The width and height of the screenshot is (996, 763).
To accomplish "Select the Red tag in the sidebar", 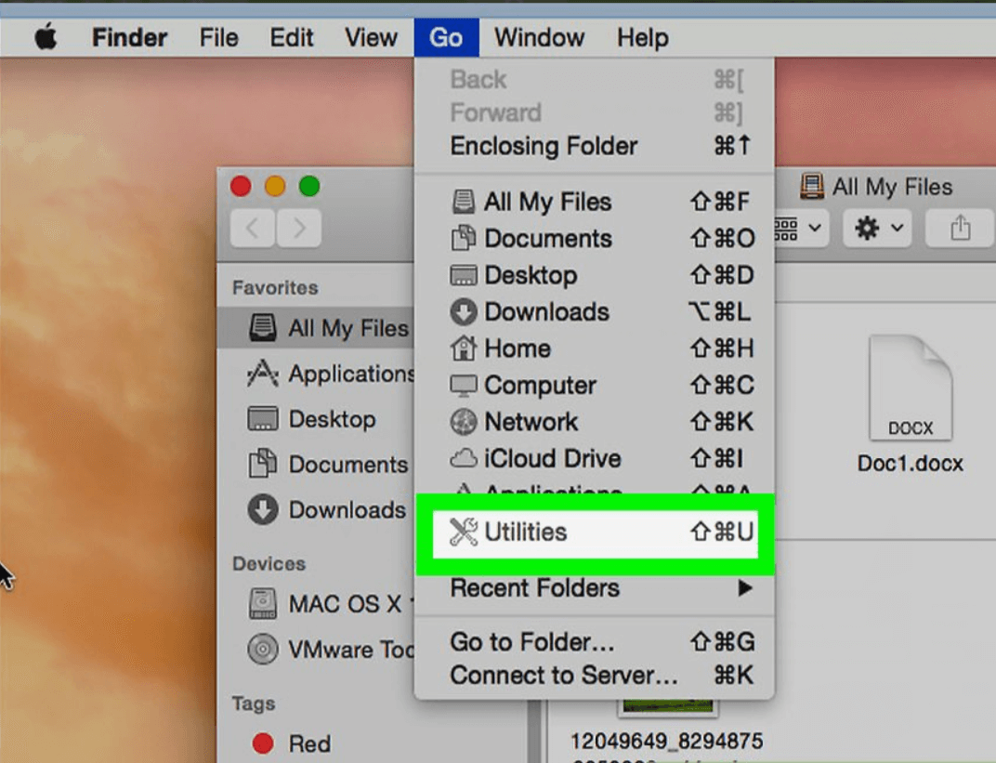I will pyautogui.click(x=307, y=743).
